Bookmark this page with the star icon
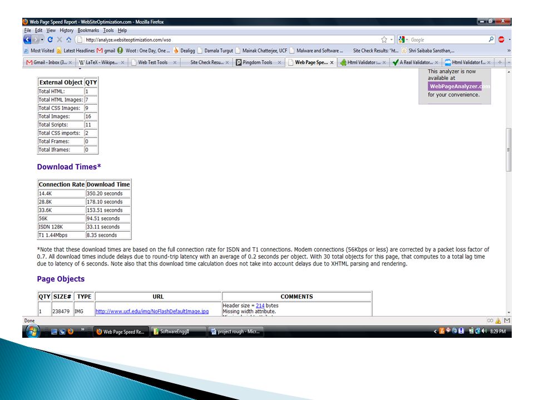The width and height of the screenshot is (534, 400). tap(384, 39)
